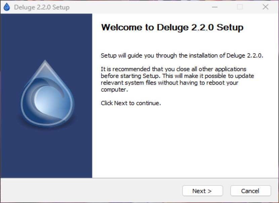The width and height of the screenshot is (279, 203).
Task: Click the greyed-out maximize window button
Action: 240,7
